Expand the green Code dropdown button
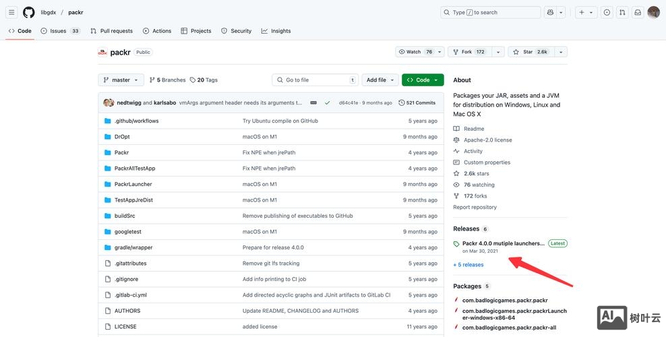Screen dimensions: 666x337 423,80
